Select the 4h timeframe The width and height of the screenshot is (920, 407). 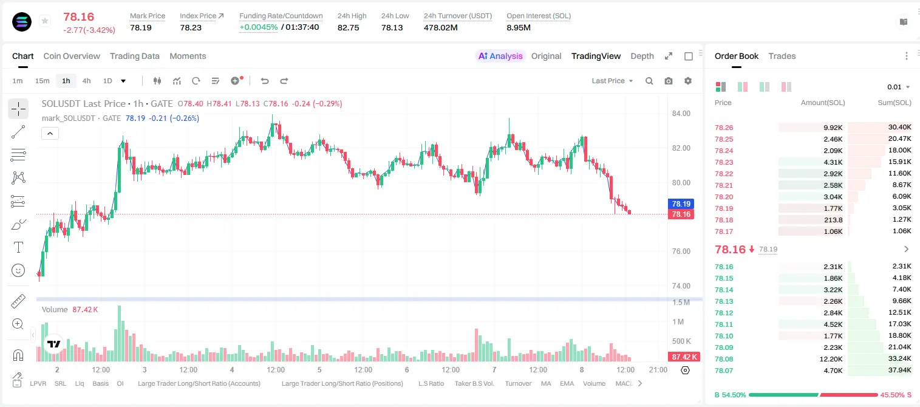[x=86, y=81]
